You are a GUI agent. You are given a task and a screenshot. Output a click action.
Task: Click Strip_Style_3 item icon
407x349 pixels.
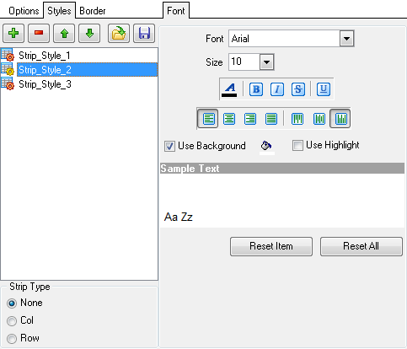[8, 83]
